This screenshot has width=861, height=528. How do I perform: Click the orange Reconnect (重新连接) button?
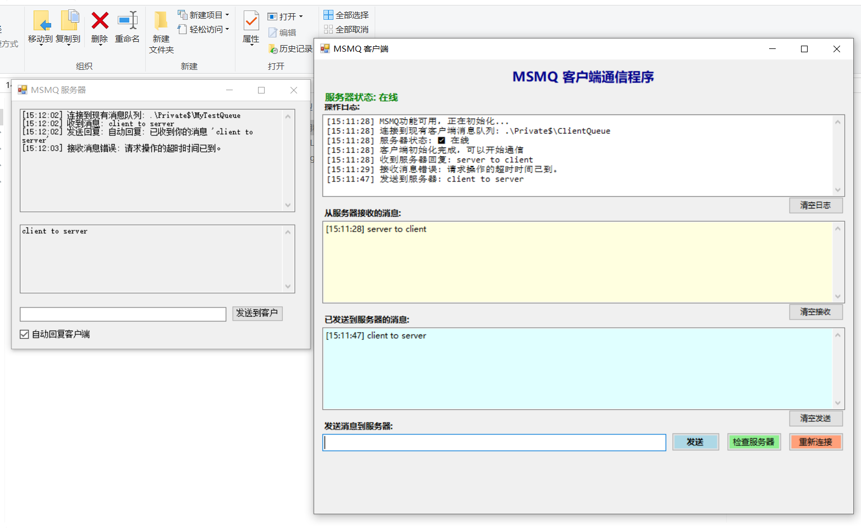(815, 442)
